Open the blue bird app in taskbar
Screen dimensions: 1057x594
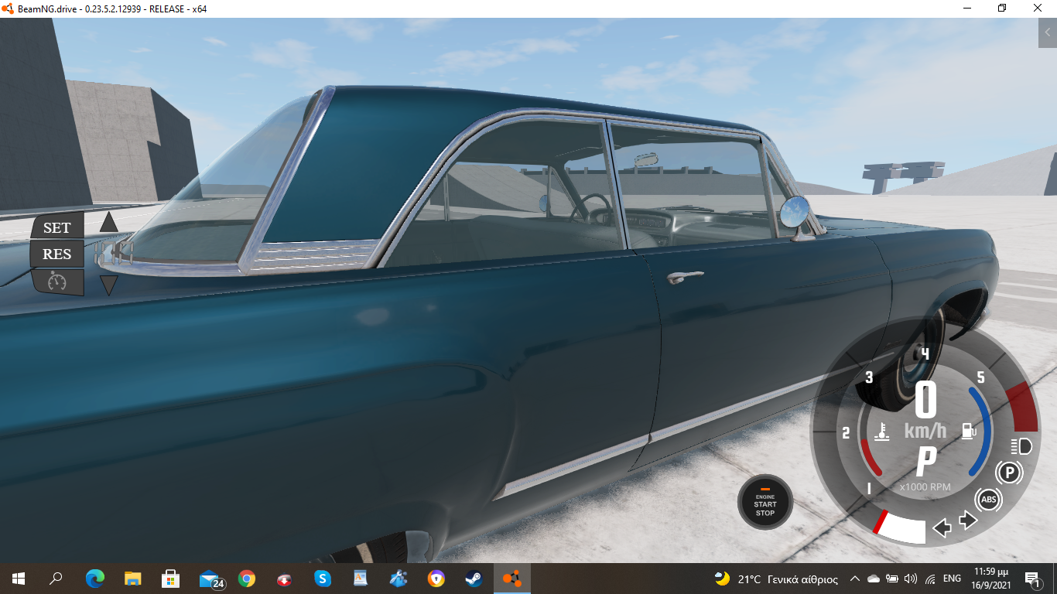tap(399, 579)
